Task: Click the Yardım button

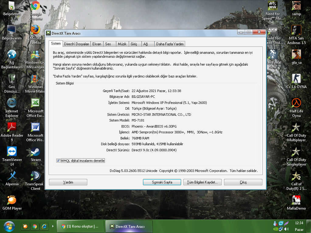Action: click(68, 182)
